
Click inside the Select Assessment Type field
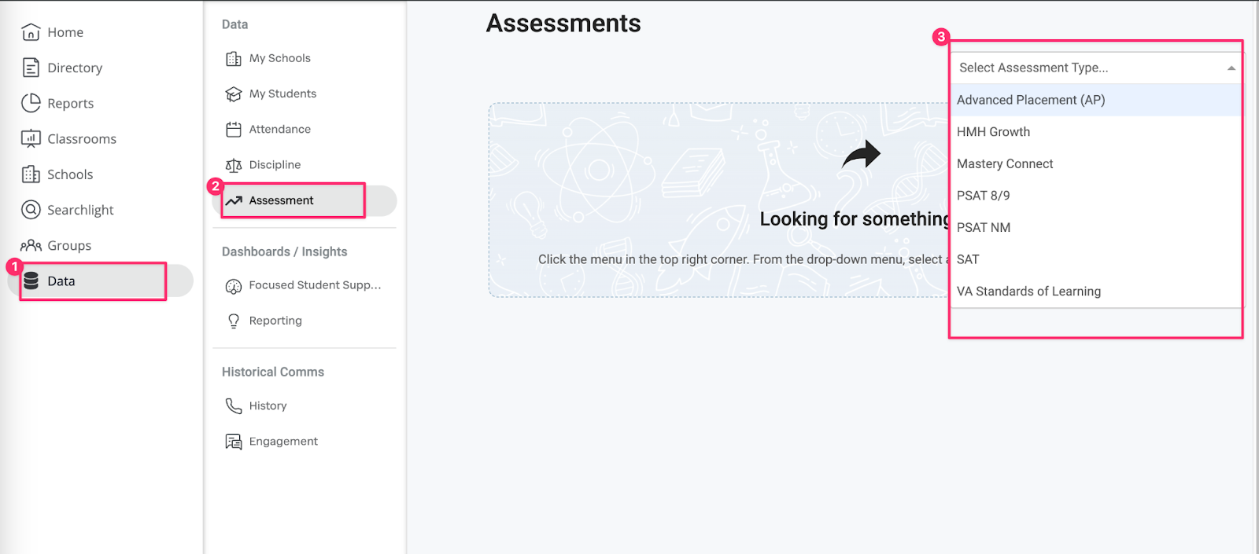[x=1097, y=68]
